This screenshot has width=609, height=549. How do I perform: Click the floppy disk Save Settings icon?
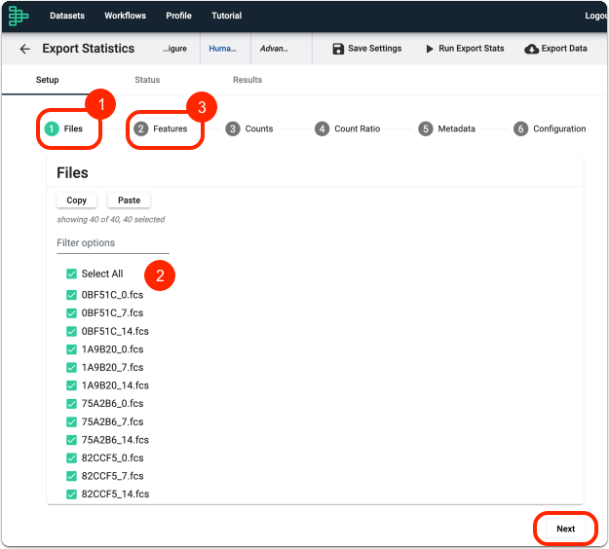(x=338, y=49)
